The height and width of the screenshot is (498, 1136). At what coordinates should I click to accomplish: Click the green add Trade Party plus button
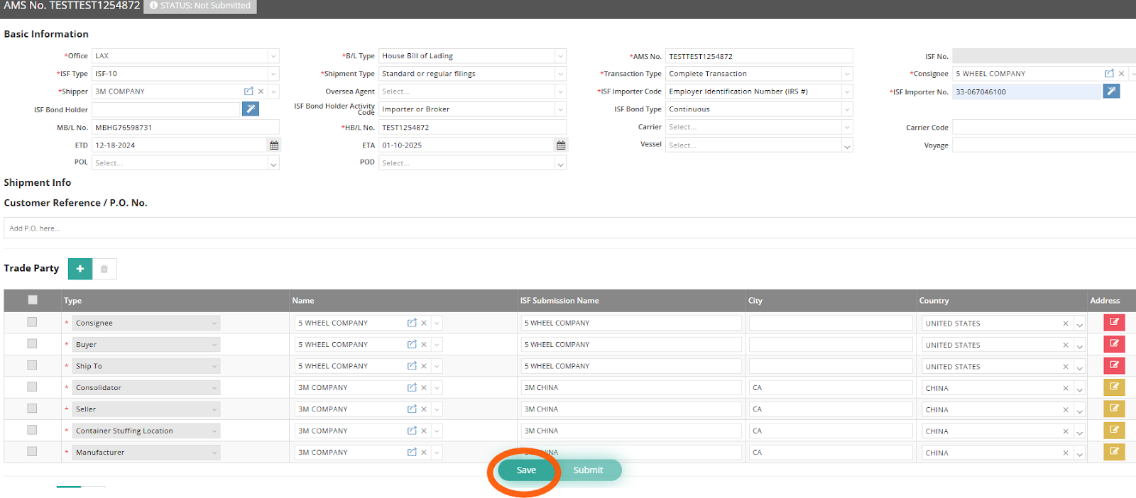80,269
